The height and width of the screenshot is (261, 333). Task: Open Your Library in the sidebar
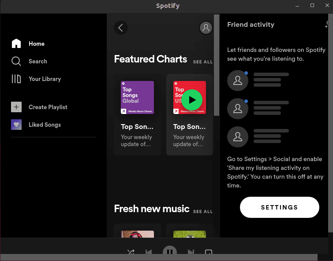pyautogui.click(x=36, y=79)
